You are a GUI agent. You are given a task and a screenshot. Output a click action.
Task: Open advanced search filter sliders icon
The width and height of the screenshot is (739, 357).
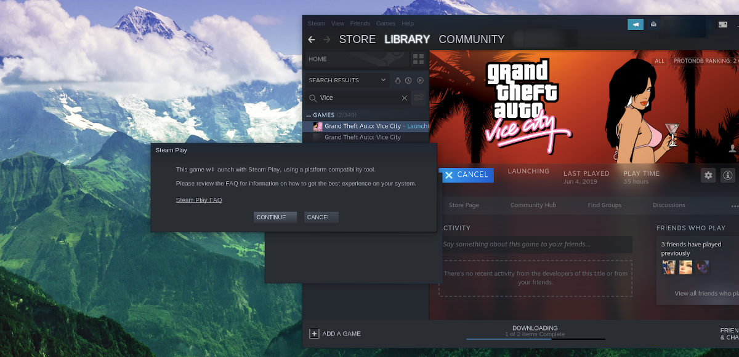419,98
